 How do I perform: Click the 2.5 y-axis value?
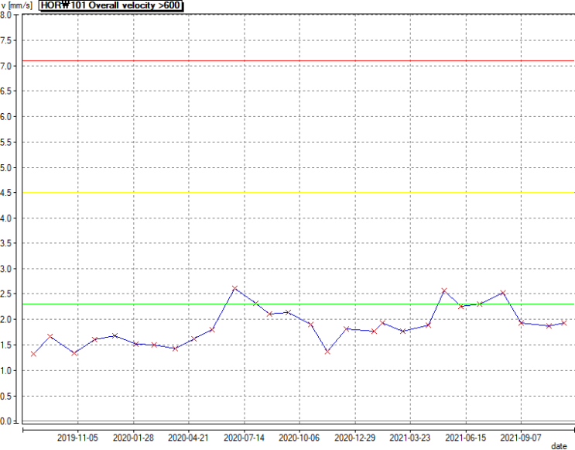coord(6,294)
